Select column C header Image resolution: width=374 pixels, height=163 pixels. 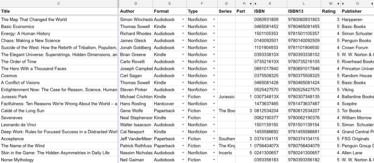coord(59,4)
